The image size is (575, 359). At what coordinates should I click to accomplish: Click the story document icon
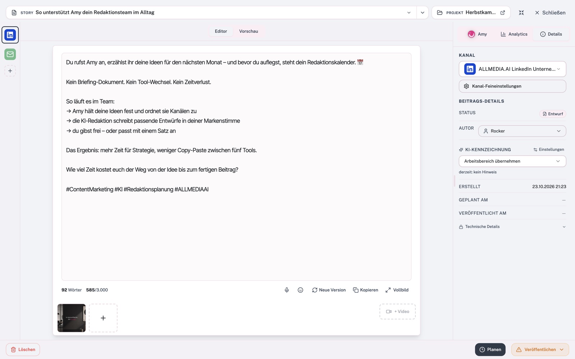coord(14,13)
